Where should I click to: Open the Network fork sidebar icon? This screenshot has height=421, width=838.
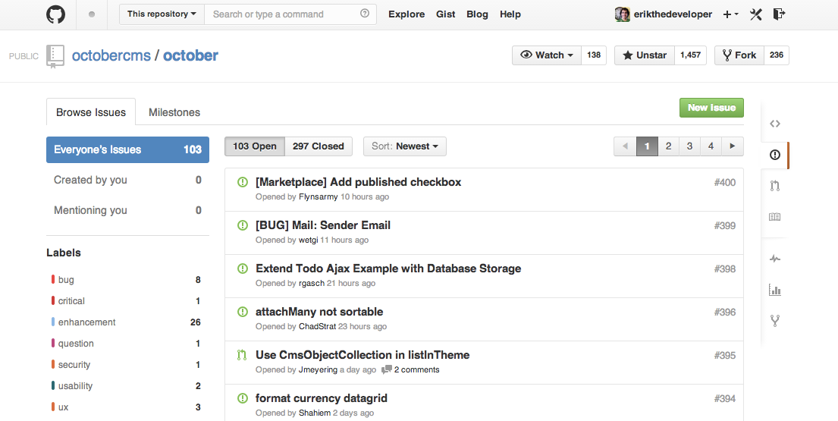pos(774,320)
